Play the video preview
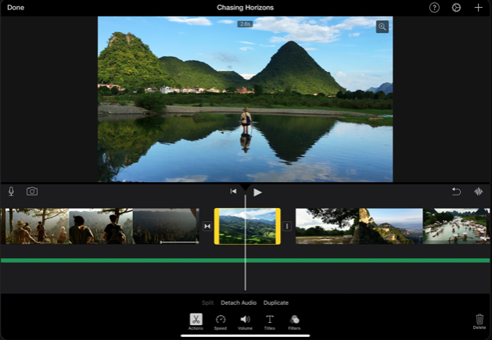 tap(257, 192)
